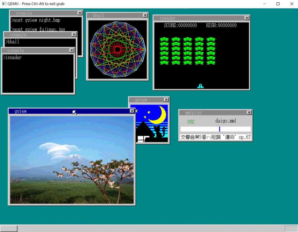The width and height of the screenshot is (298, 232).
Task: Close the QEMU emulator window
Action: click(x=292, y=4)
